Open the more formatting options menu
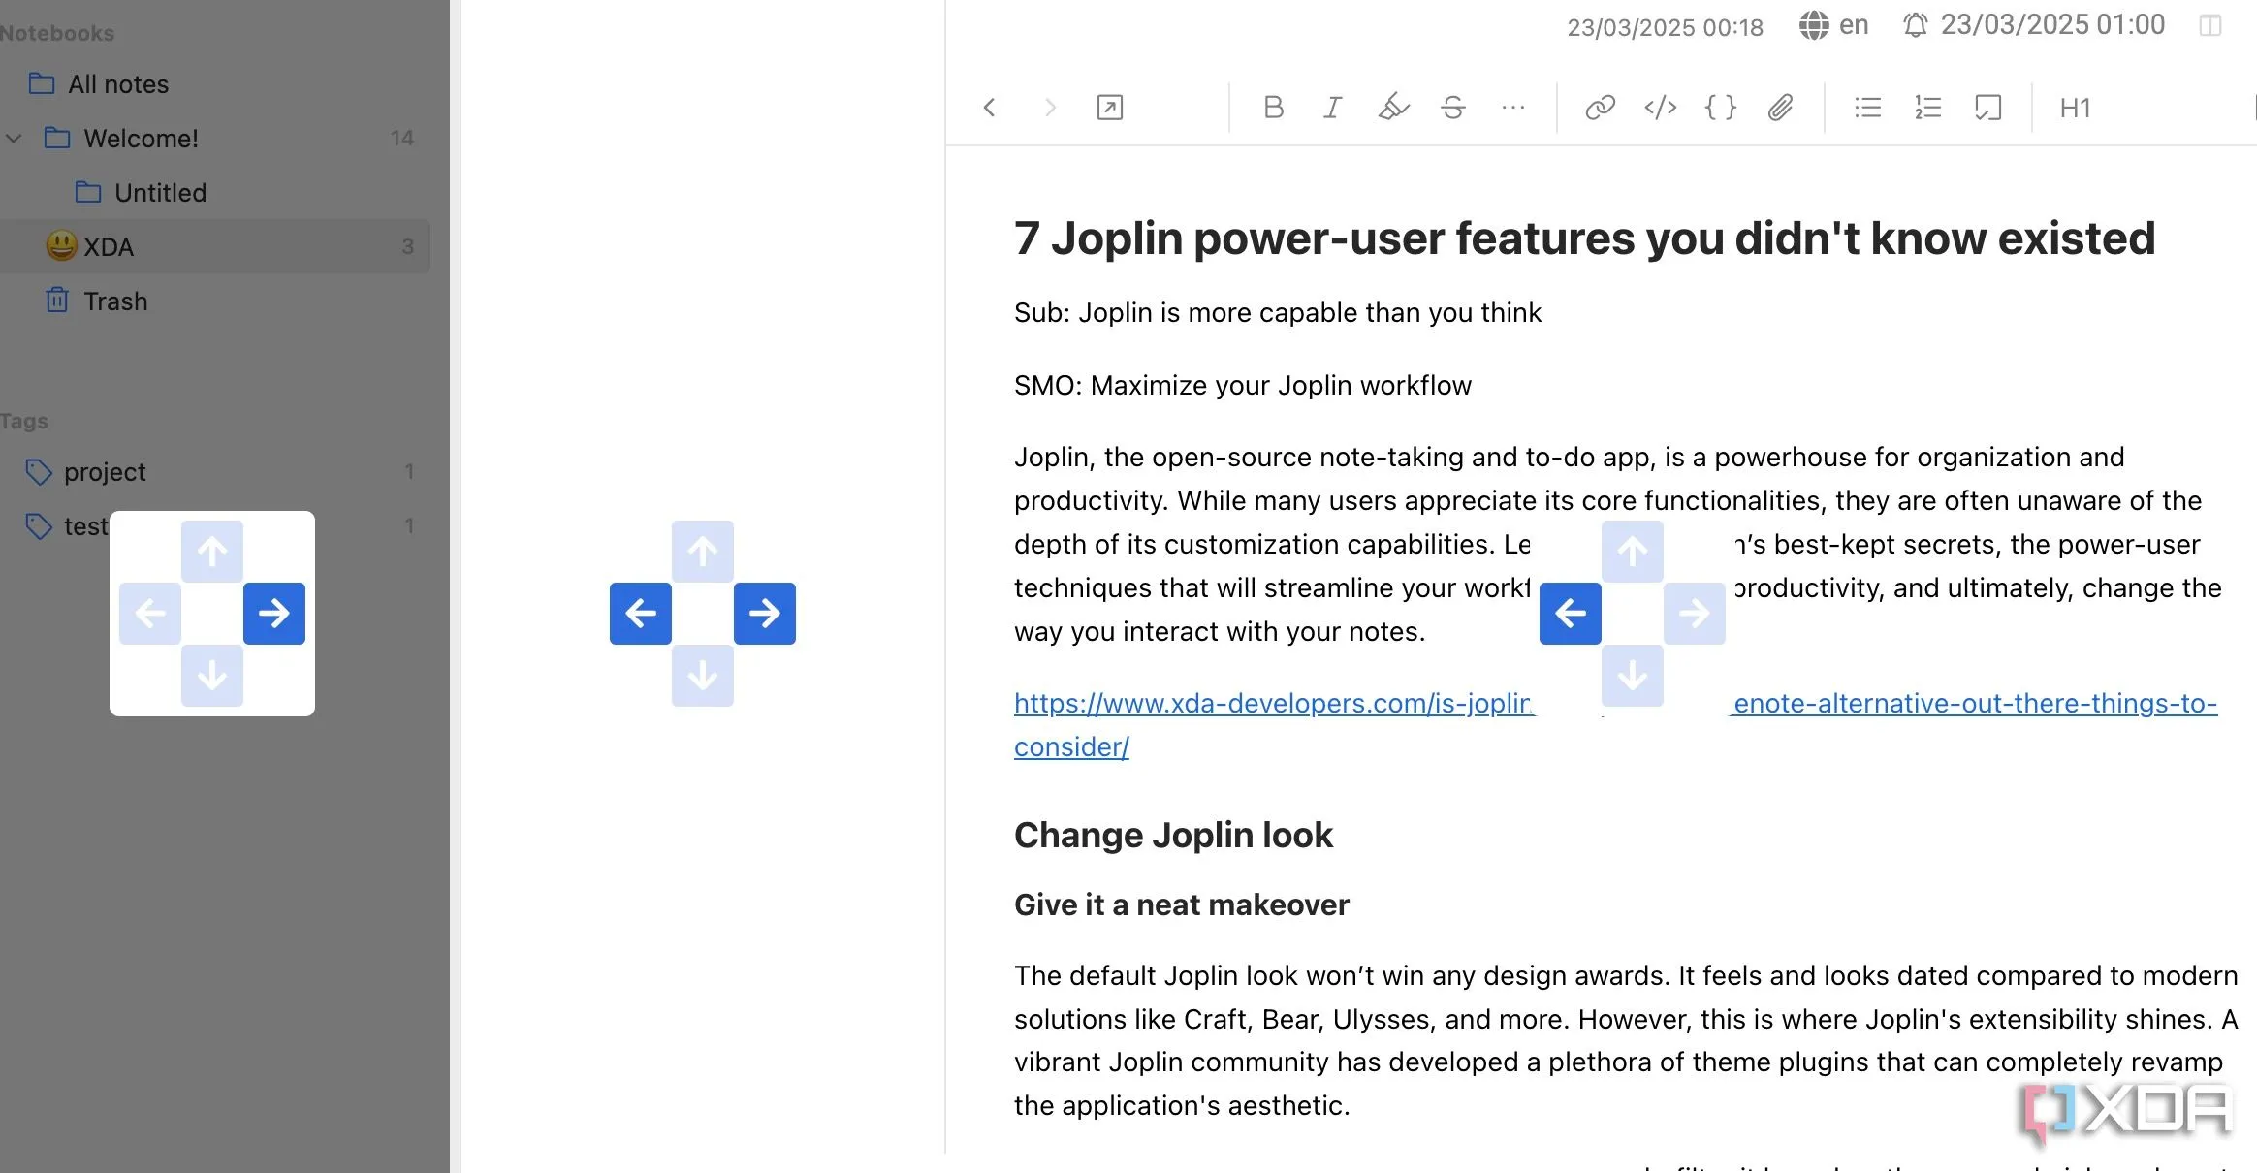This screenshot has height=1173, width=2257. (1512, 108)
